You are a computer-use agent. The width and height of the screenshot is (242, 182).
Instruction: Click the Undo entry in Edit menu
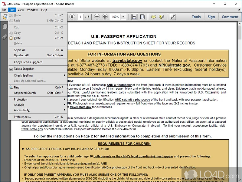[x=38, y=15]
